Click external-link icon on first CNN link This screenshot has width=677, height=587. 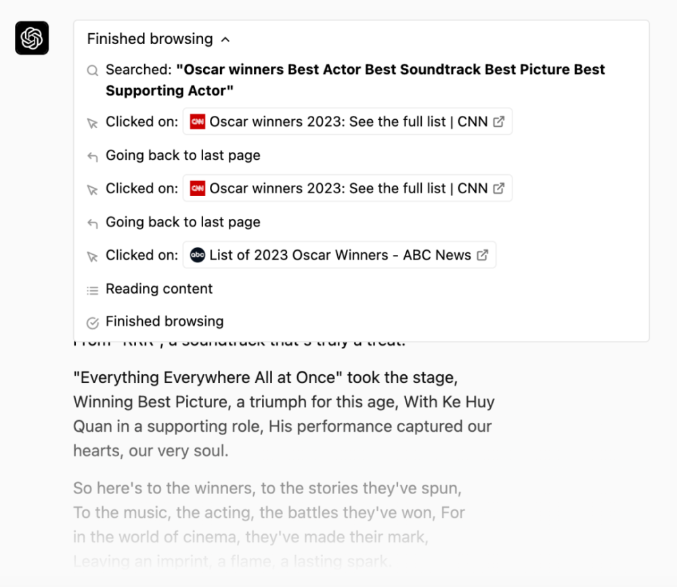(x=499, y=122)
